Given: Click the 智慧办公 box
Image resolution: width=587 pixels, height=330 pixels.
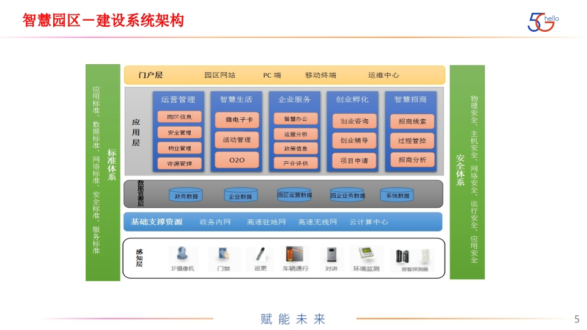Looking at the screenshot, I should coord(296,119).
